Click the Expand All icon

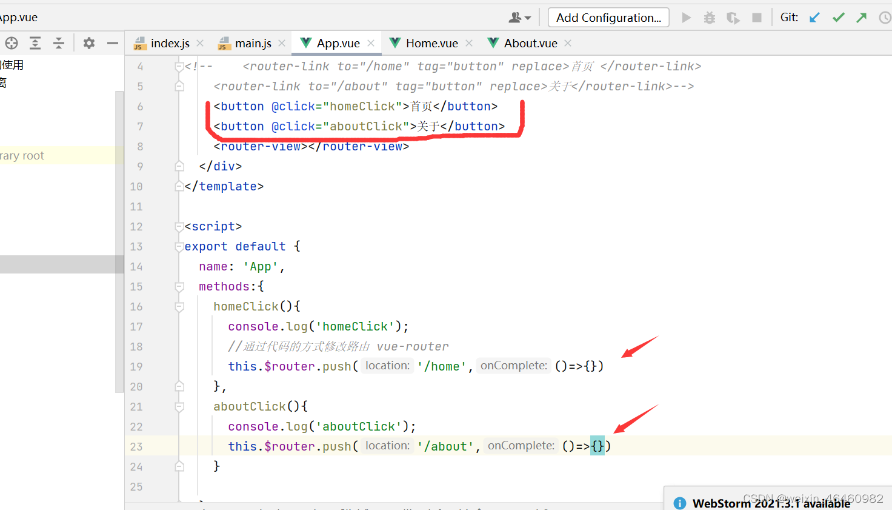[x=35, y=43]
